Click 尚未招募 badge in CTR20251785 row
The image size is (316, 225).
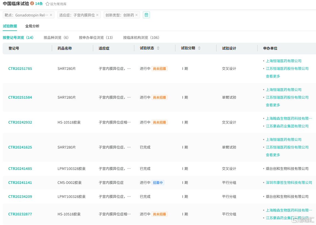(x=160, y=69)
